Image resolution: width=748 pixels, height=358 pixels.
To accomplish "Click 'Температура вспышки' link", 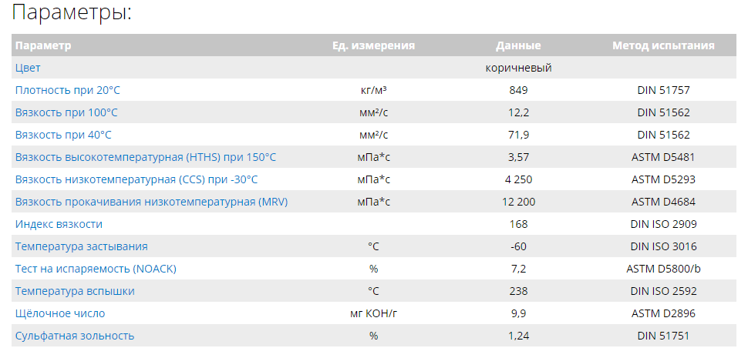I will (x=75, y=291).
